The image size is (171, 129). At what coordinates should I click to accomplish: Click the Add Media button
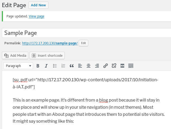click(x=15, y=55)
